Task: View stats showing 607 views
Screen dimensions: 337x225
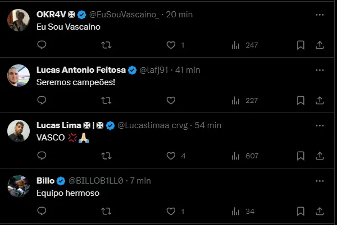Action: (x=236, y=156)
